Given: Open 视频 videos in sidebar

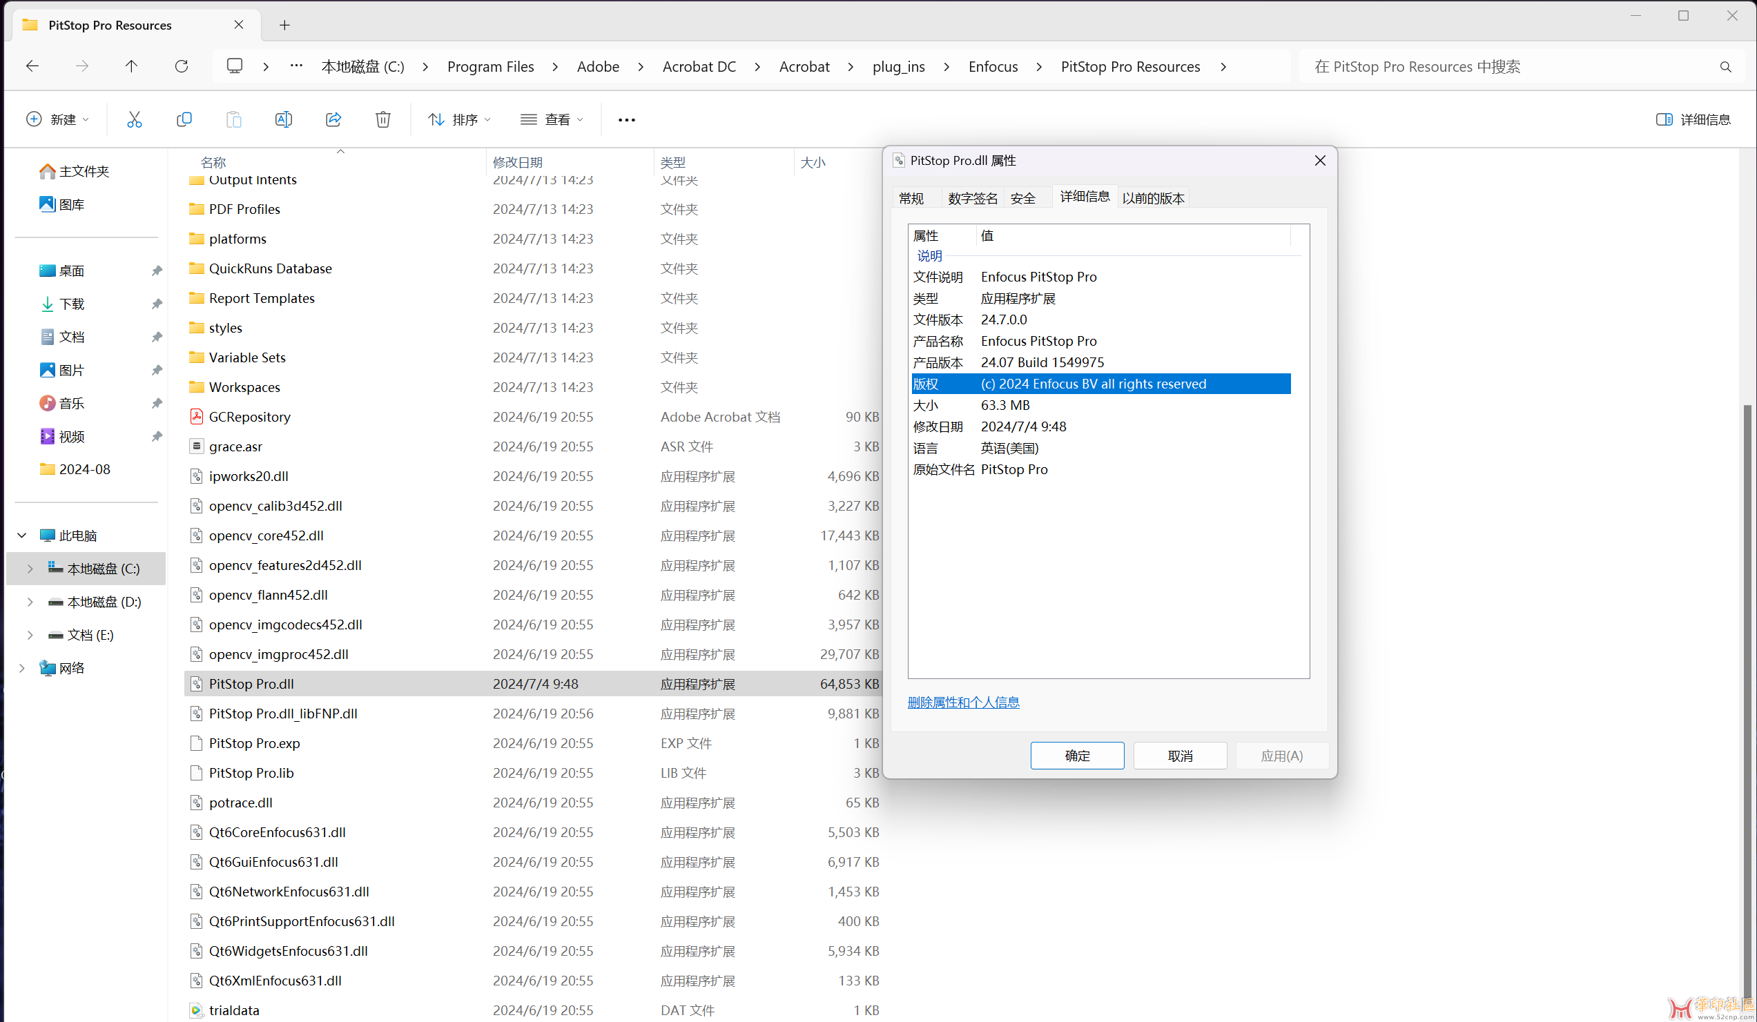Looking at the screenshot, I should (x=62, y=436).
